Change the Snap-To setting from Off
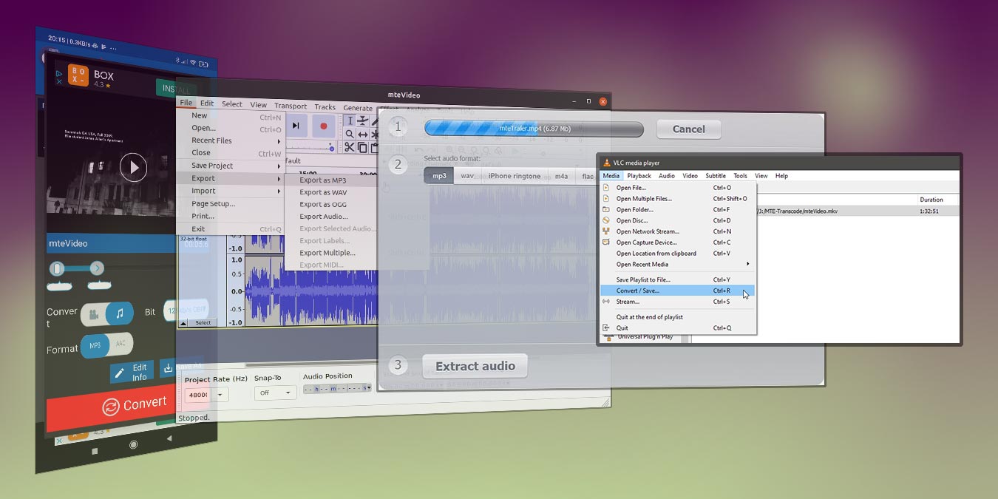 (274, 393)
